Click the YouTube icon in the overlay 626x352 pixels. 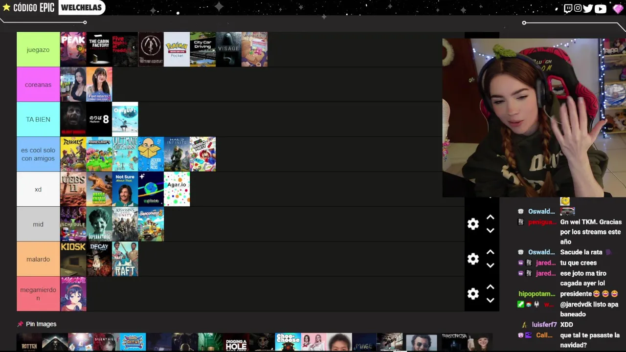click(601, 8)
